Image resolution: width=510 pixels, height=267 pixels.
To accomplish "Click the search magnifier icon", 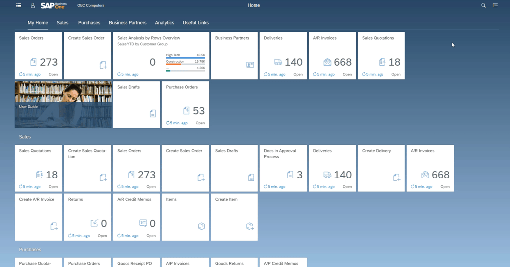I will [x=483, y=6].
